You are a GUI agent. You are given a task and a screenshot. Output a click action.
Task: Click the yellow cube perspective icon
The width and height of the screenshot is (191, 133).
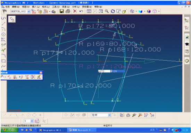point(124,11)
